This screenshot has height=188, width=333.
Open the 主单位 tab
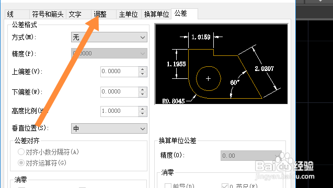coord(129,15)
